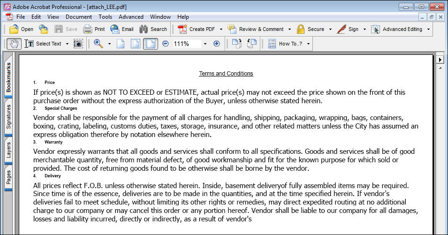
Task: Expand the Sign dropdown arrow
Action: (364, 30)
